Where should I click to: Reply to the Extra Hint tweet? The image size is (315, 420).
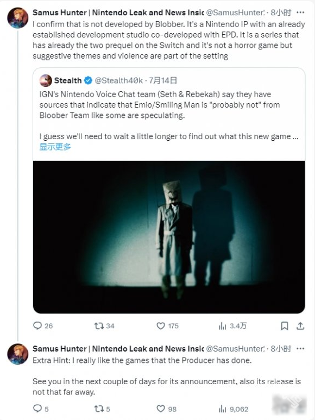pyautogui.click(x=41, y=409)
